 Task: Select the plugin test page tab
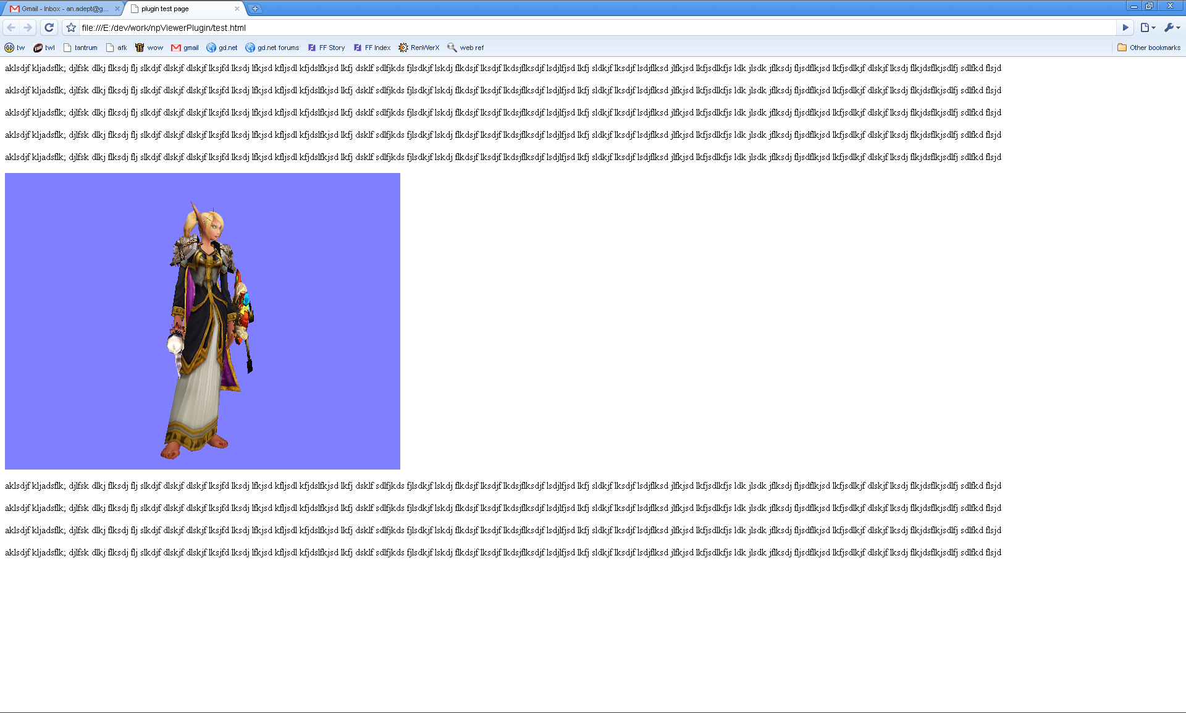click(x=179, y=9)
